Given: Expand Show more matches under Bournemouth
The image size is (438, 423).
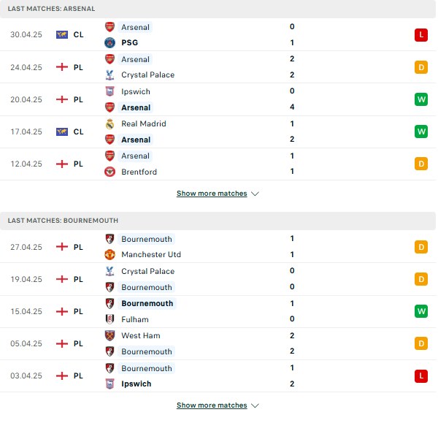Looking at the screenshot, I should (212, 405).
